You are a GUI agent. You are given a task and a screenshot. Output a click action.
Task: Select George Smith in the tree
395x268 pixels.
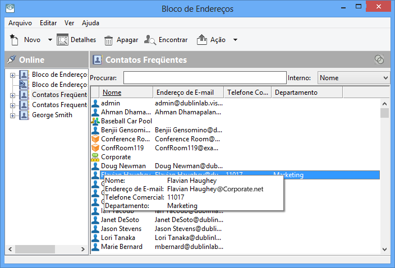pos(52,115)
